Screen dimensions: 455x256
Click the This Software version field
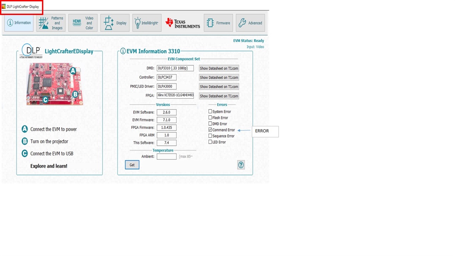pyautogui.click(x=167, y=143)
